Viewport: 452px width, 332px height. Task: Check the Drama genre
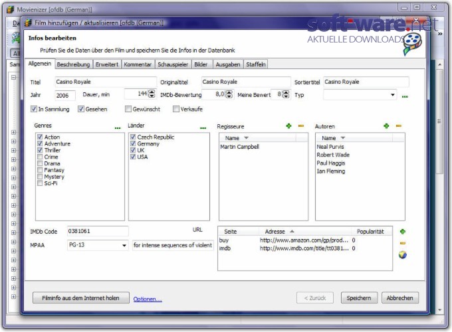[40, 163]
